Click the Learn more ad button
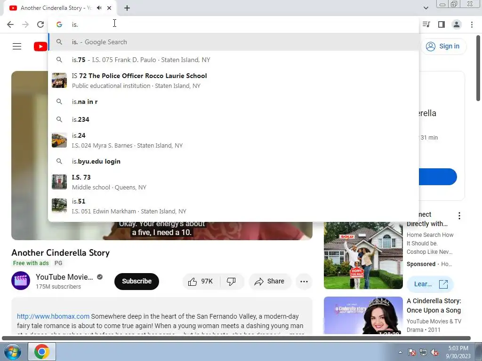The image size is (482, 361). 430,284
